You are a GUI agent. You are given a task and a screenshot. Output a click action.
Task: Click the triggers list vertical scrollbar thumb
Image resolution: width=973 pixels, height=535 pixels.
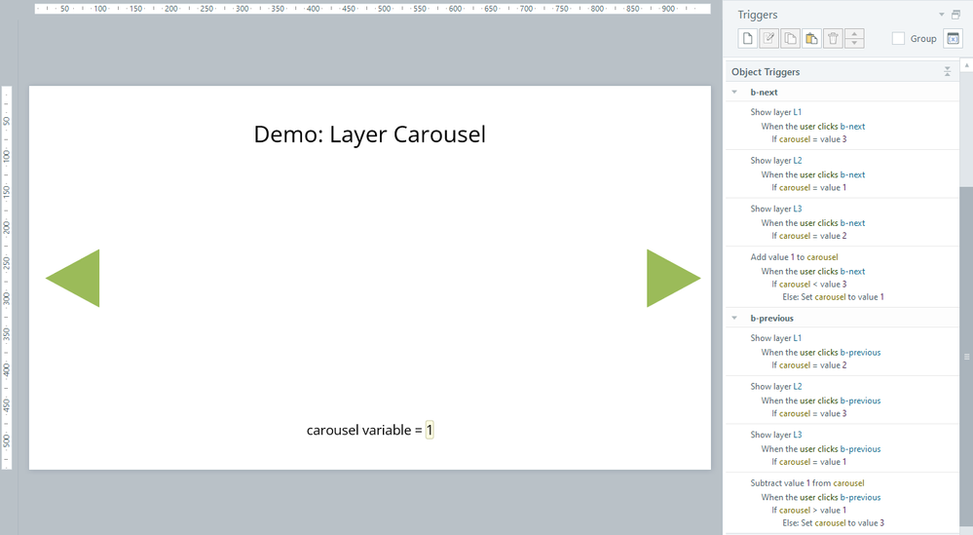click(x=966, y=357)
